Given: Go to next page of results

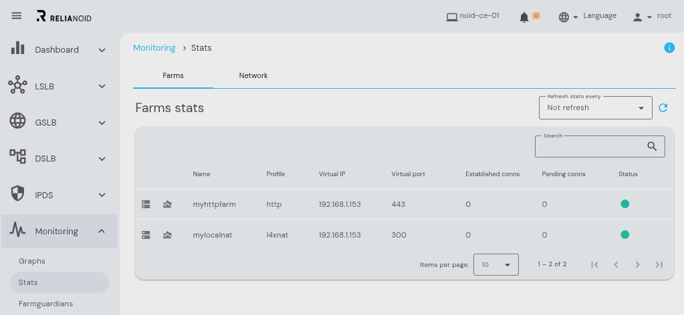Looking at the screenshot, I should click(637, 264).
